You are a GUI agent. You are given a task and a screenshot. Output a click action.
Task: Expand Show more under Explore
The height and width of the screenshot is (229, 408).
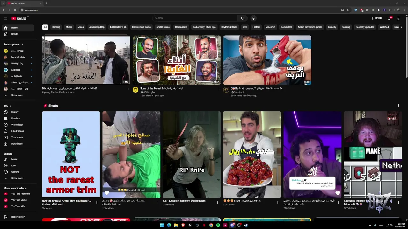pos(18,178)
